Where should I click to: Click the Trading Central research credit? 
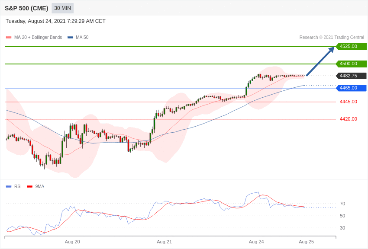pyautogui.click(x=332, y=38)
